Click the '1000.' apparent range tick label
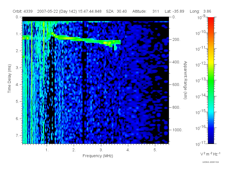225x169 pixels. 177,130
